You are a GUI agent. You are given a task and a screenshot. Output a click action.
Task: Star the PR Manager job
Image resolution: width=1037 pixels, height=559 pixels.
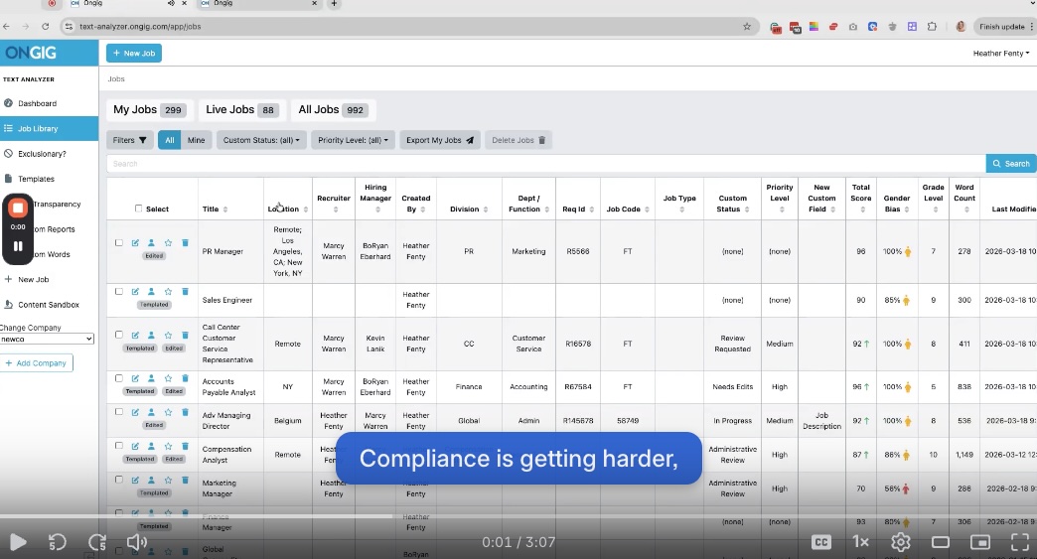168,243
